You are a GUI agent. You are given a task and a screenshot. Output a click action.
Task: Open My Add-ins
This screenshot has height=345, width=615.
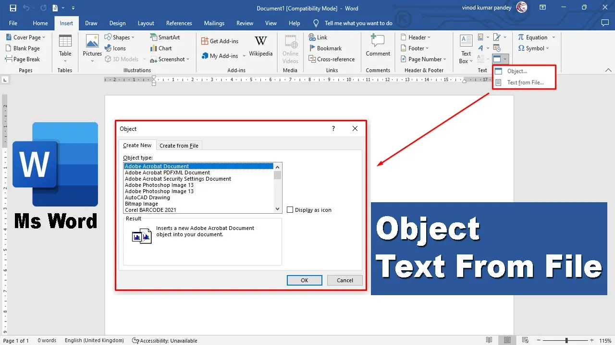tap(220, 56)
